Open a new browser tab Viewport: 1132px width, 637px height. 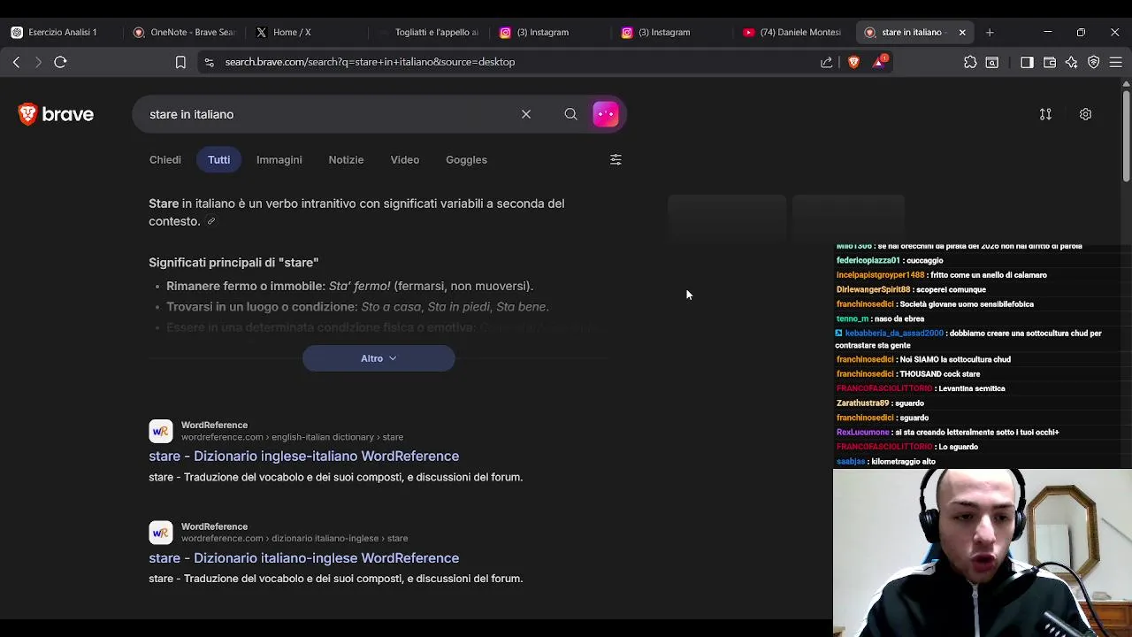pos(990,32)
